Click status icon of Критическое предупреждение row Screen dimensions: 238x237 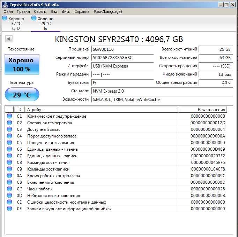click(x=9, y=116)
